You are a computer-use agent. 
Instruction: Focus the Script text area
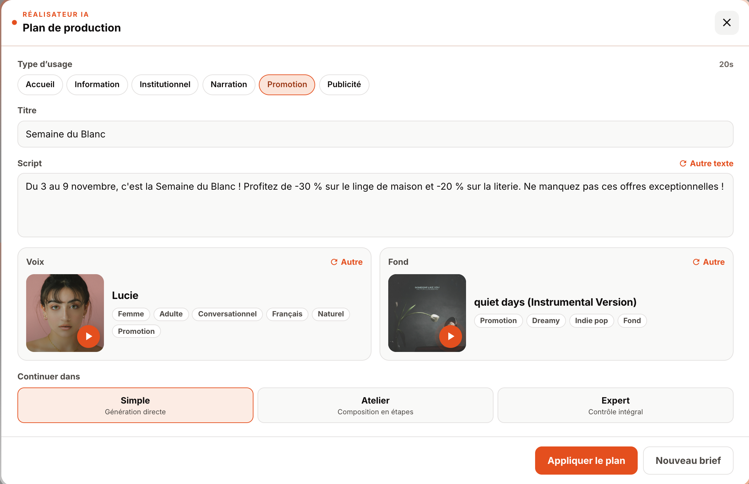376,205
